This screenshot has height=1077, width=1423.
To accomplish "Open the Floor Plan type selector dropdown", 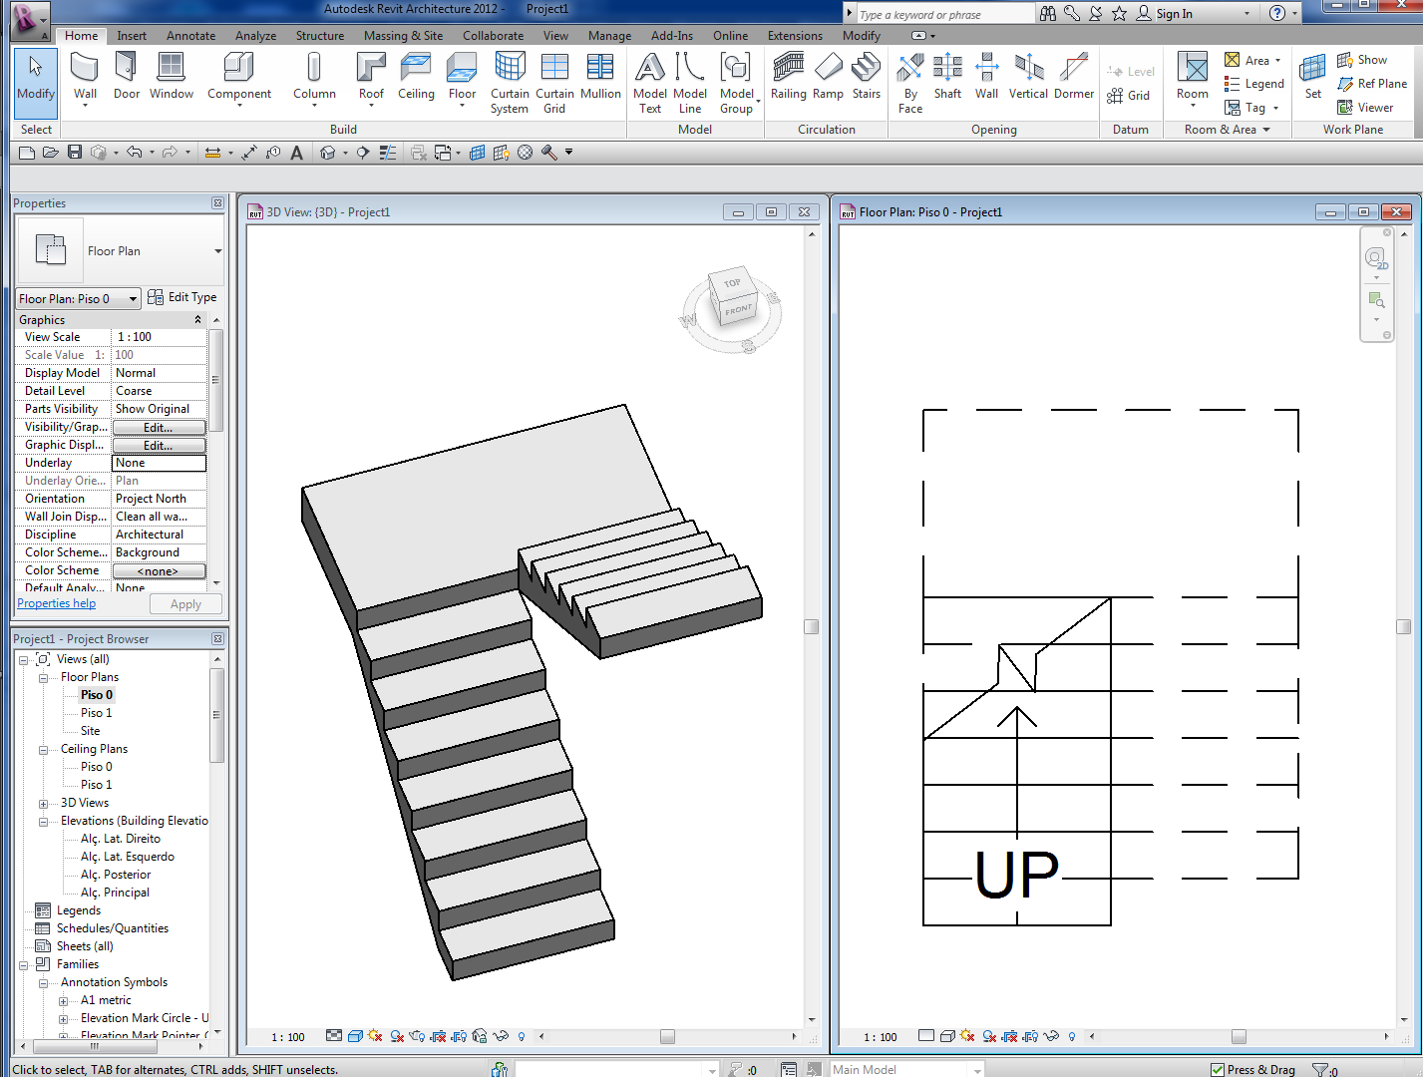I will [x=217, y=251].
